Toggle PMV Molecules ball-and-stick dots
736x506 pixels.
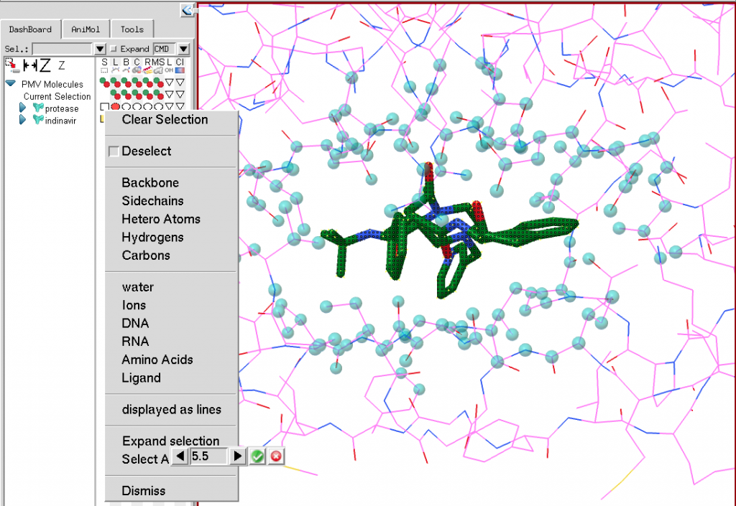pos(126,83)
